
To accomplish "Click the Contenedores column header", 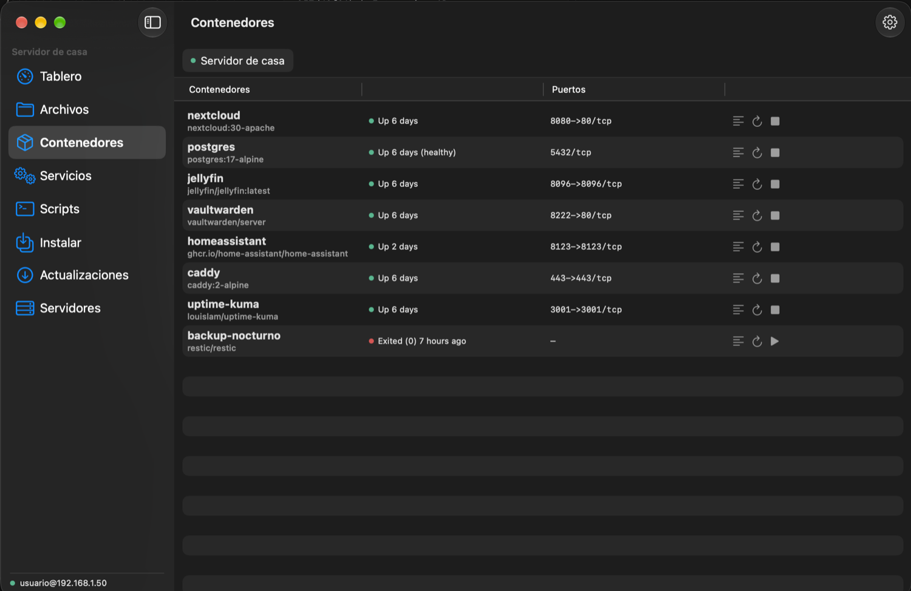I will click(219, 90).
